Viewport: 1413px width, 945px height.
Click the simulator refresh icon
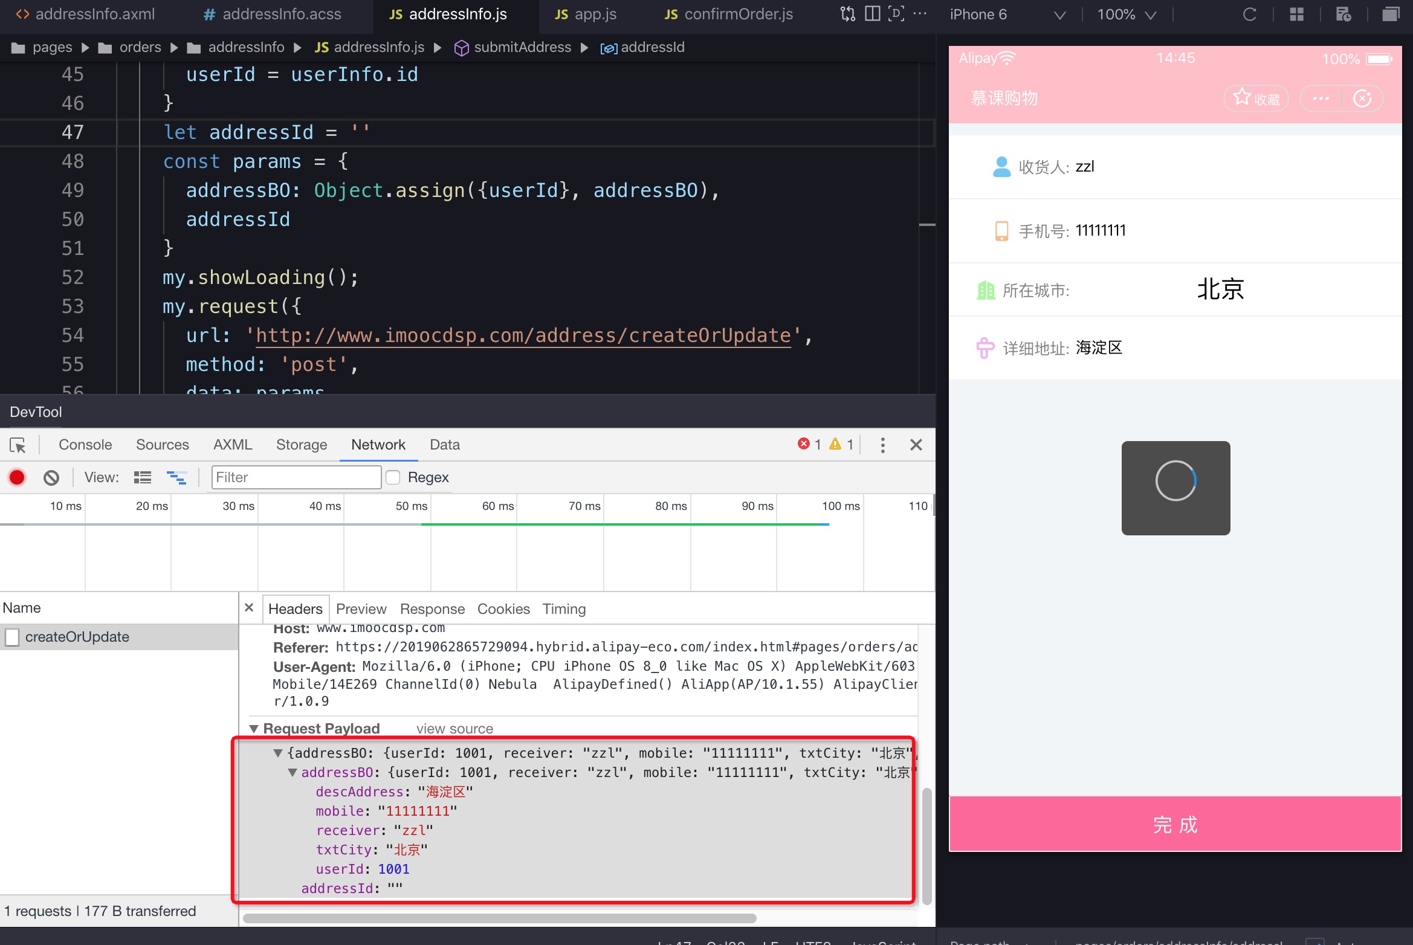coord(1249,15)
